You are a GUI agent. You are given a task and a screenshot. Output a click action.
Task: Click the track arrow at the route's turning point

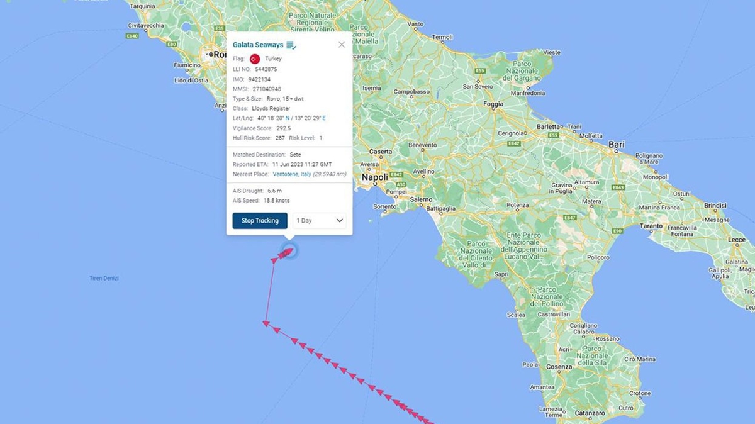pyautogui.click(x=266, y=323)
